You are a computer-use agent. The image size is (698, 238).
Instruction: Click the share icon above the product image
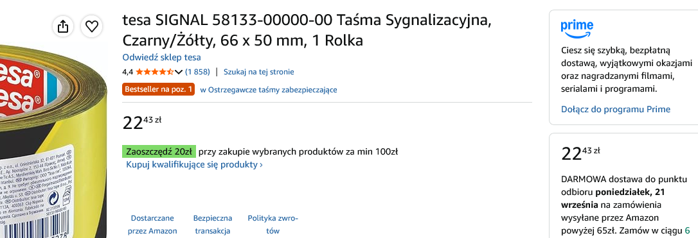tap(63, 27)
